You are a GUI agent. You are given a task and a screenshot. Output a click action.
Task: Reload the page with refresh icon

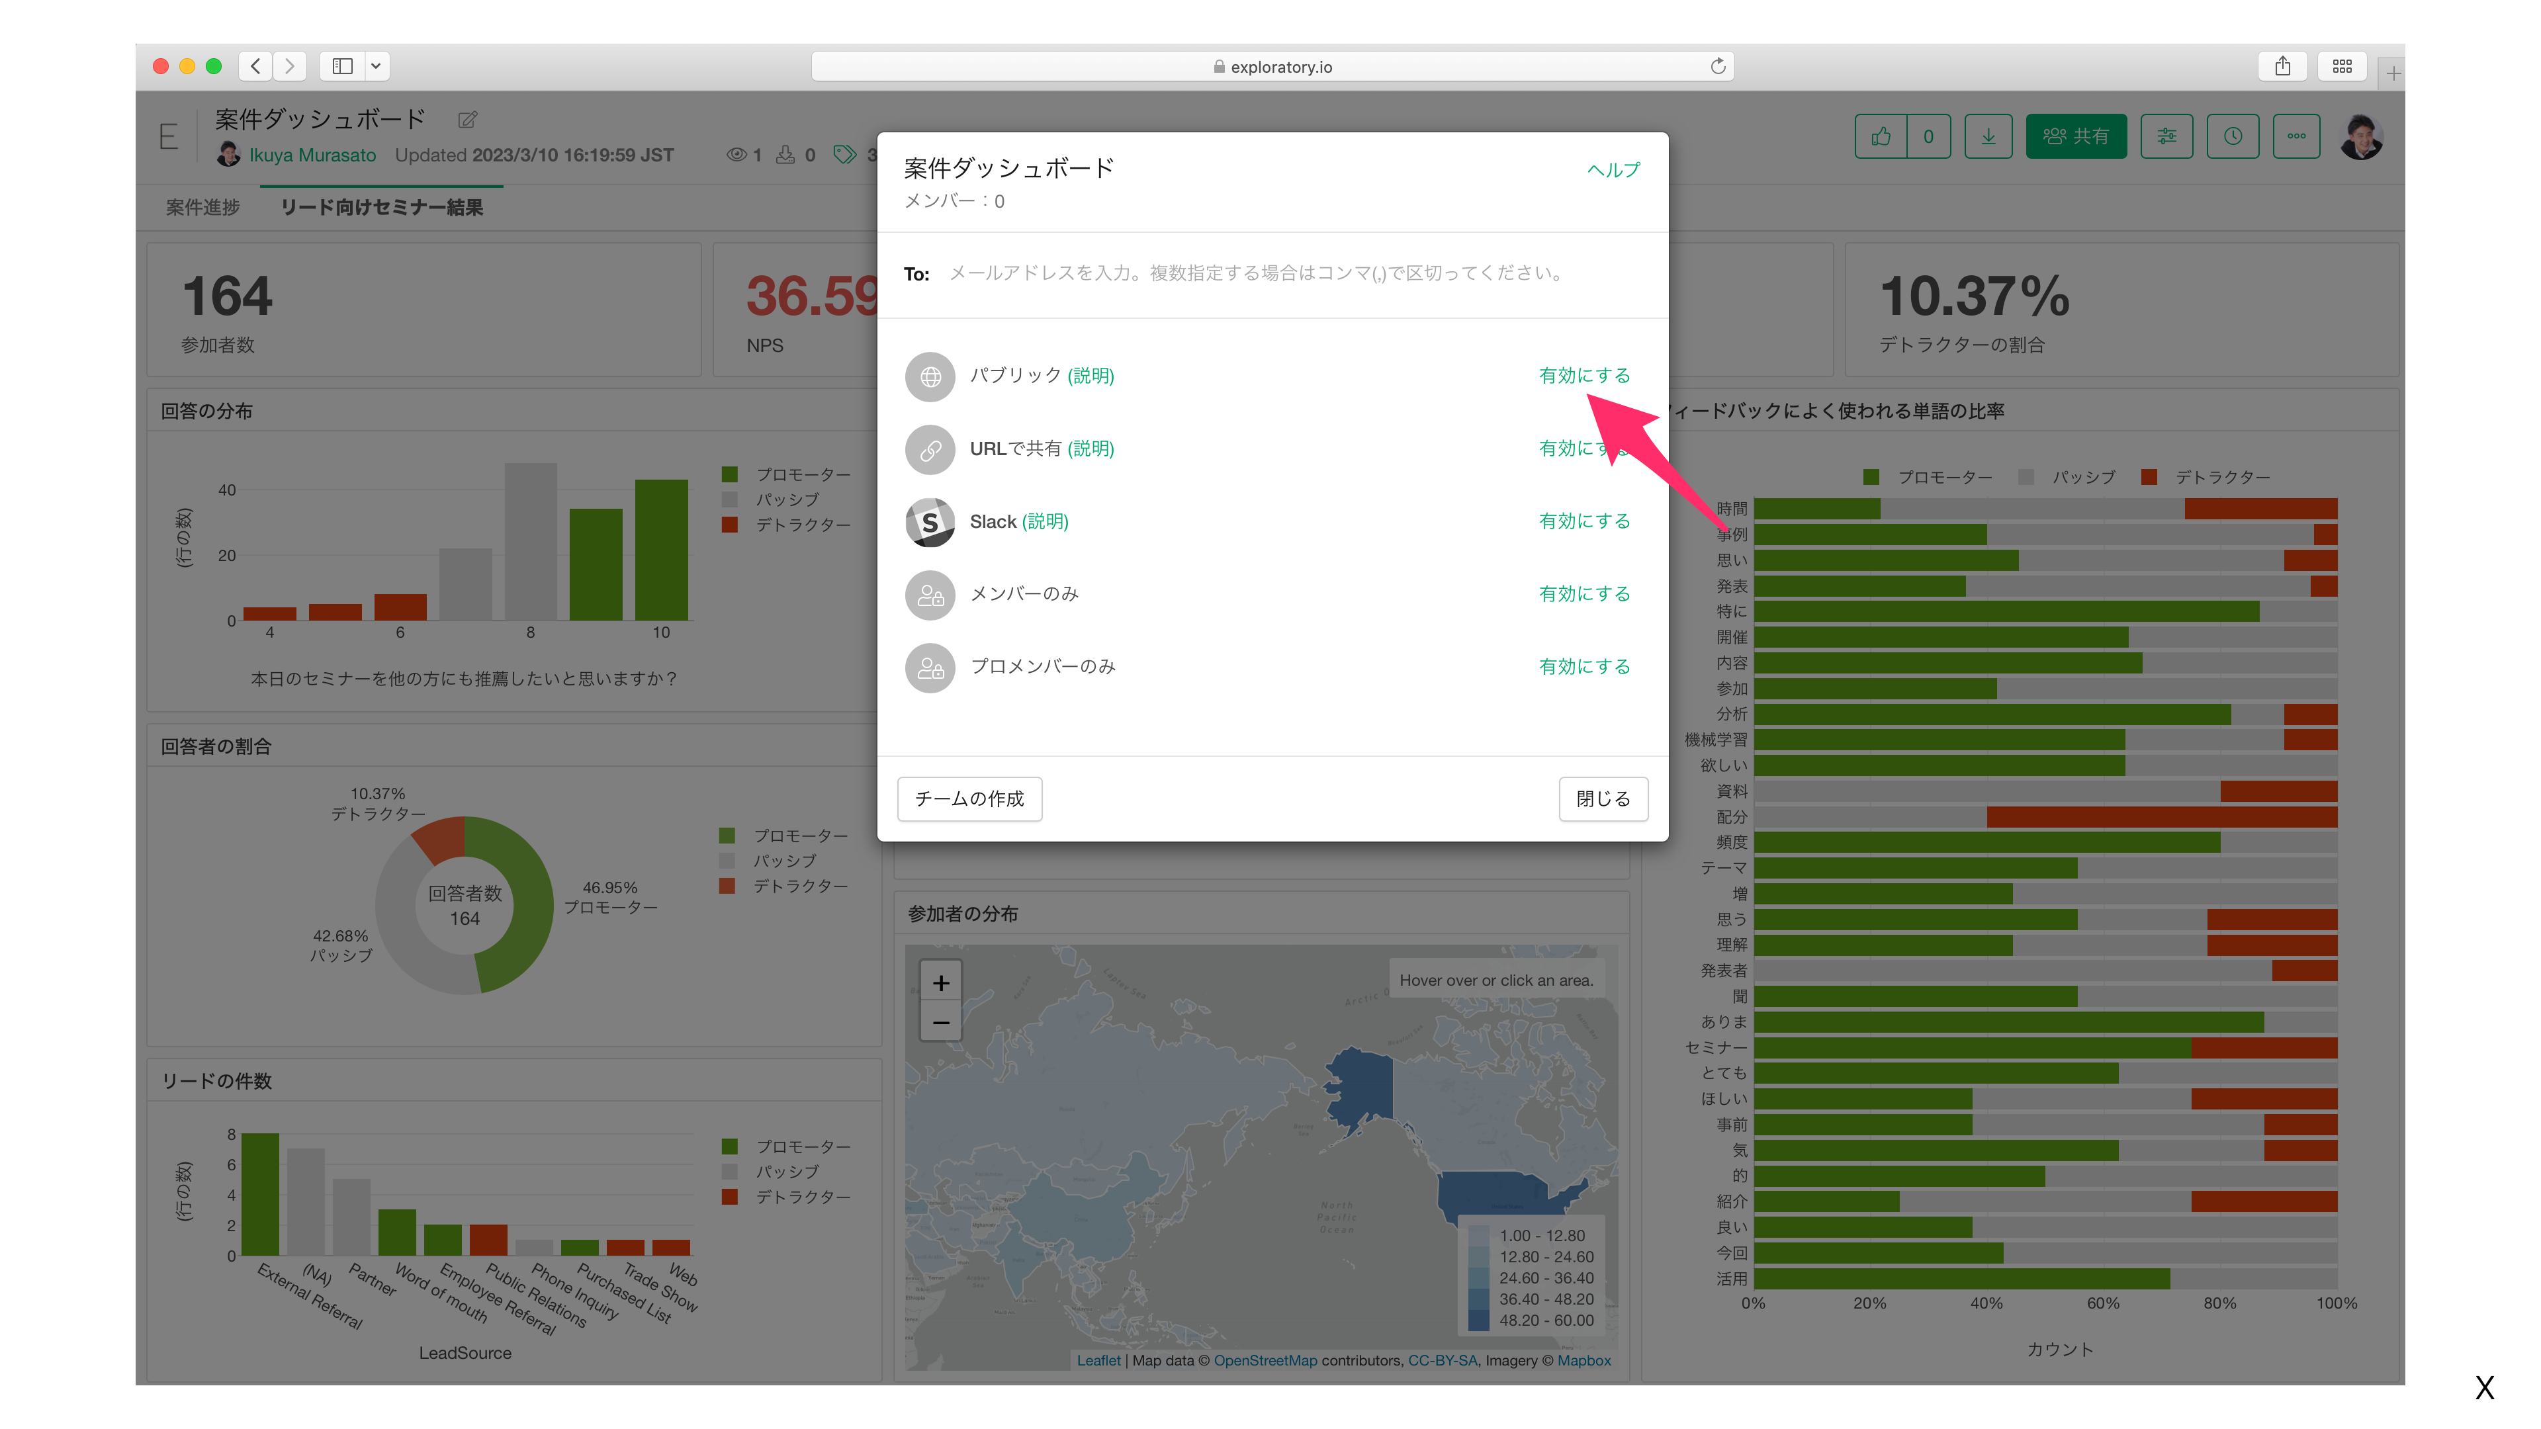[1717, 66]
